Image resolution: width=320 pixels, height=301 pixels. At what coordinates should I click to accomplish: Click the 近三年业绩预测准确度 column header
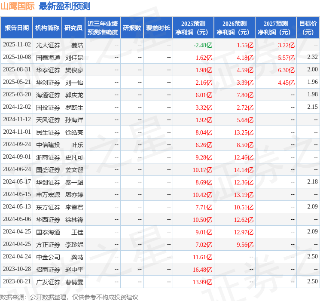pos(102,28)
